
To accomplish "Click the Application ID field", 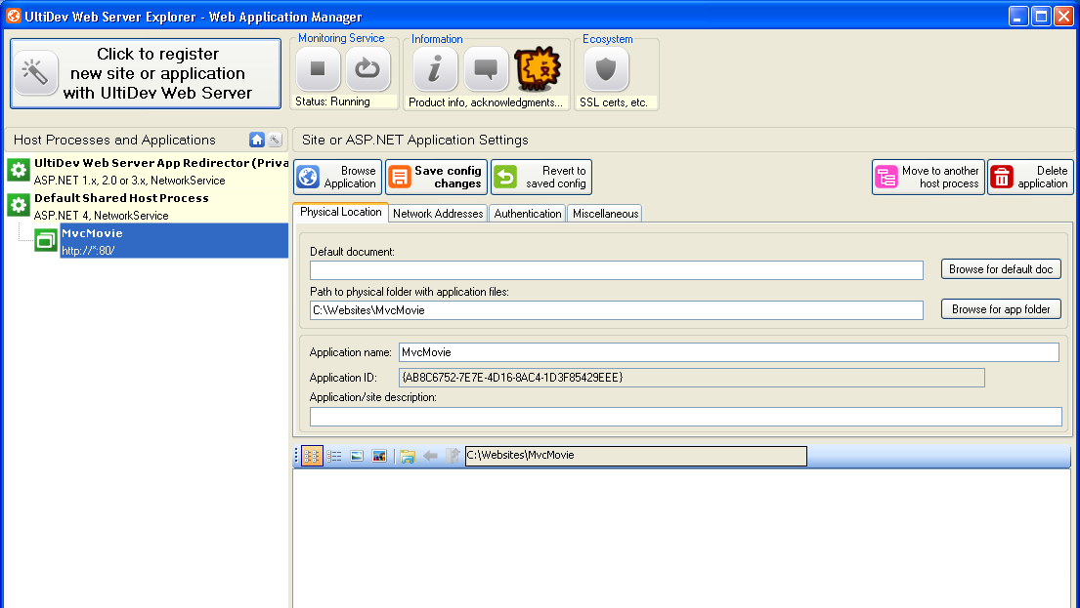I will [692, 378].
